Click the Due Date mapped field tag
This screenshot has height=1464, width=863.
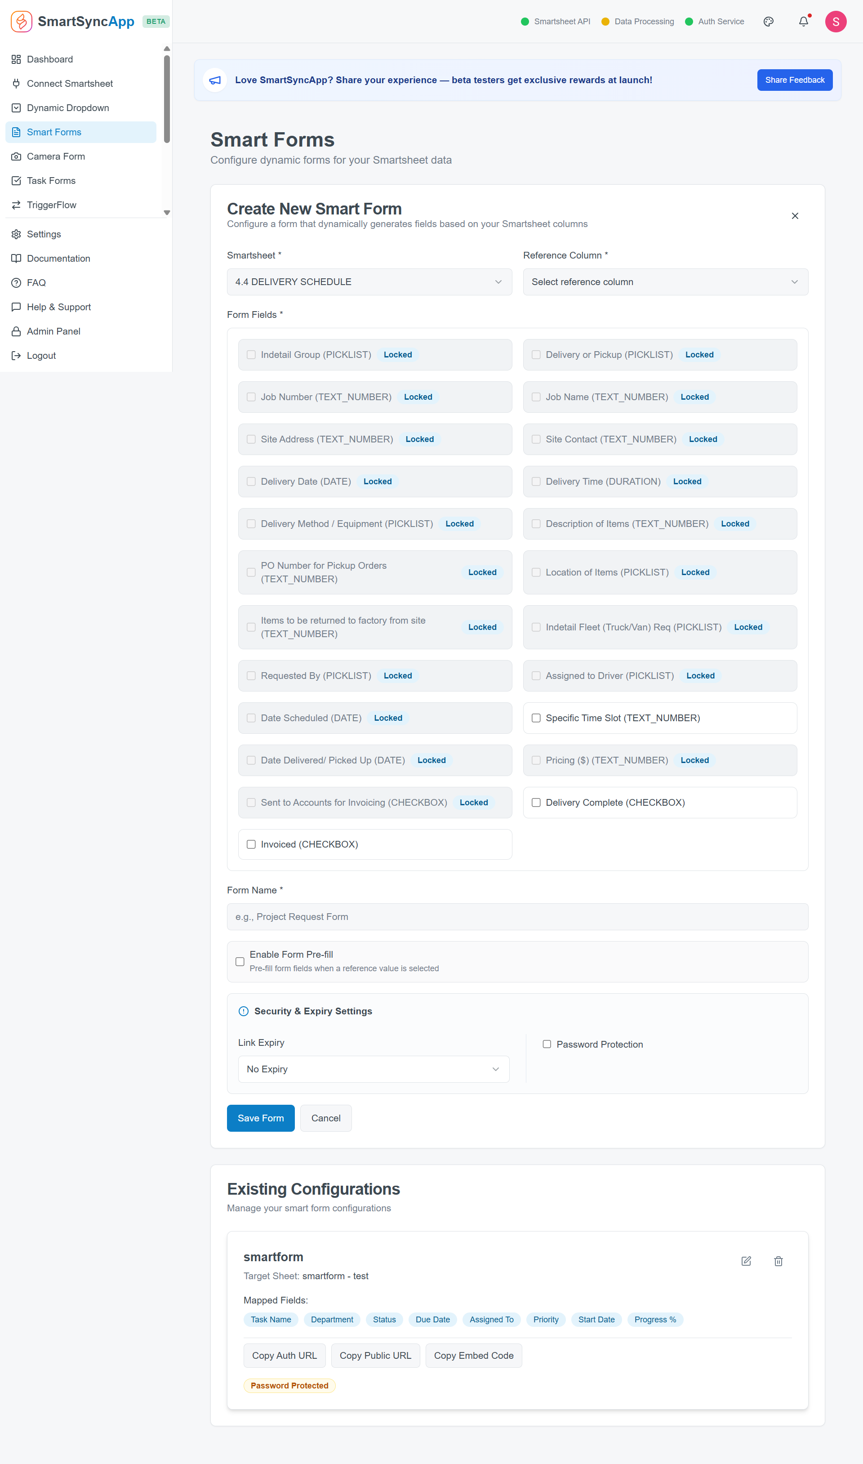tap(433, 1320)
